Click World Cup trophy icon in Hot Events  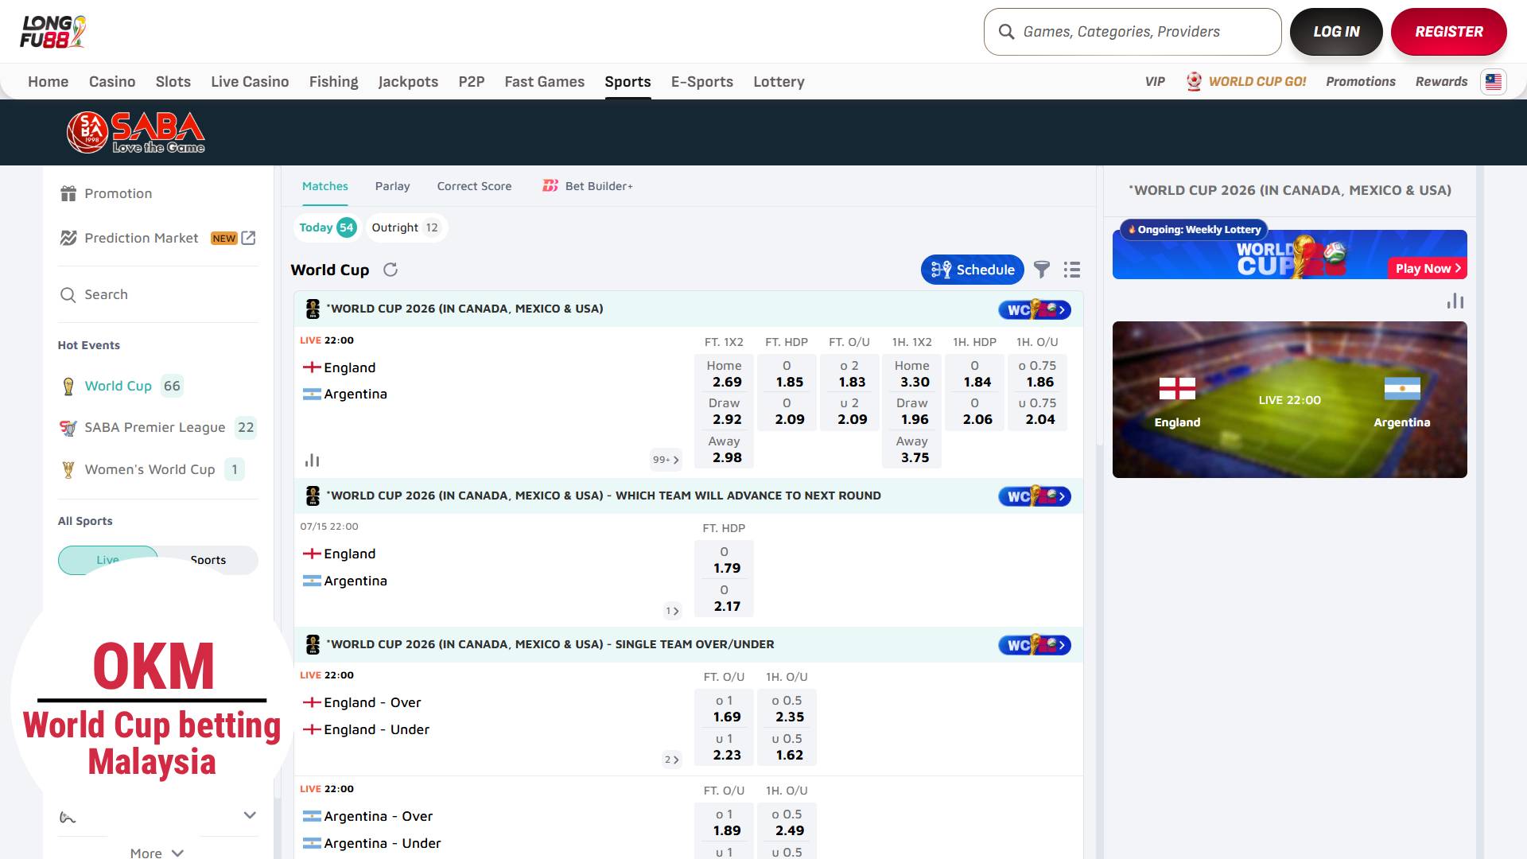(x=68, y=386)
